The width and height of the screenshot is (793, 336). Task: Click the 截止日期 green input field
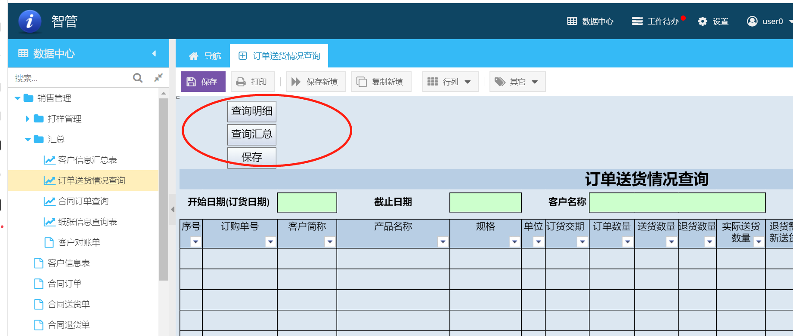point(486,202)
